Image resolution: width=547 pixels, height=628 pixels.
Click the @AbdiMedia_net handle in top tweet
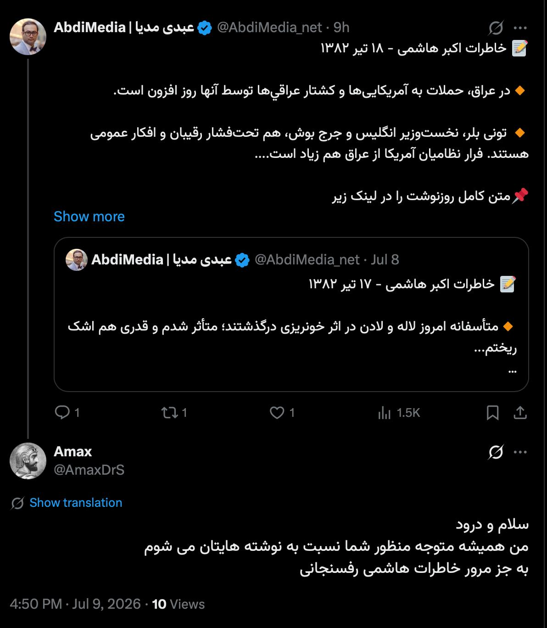pyautogui.click(x=269, y=28)
